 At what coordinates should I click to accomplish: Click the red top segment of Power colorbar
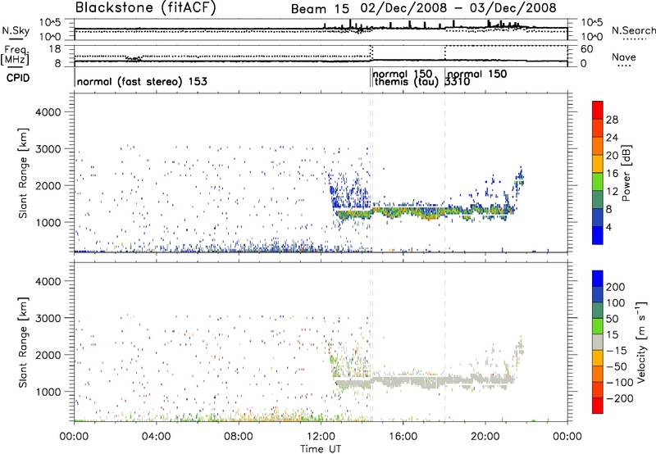pyautogui.click(x=598, y=110)
